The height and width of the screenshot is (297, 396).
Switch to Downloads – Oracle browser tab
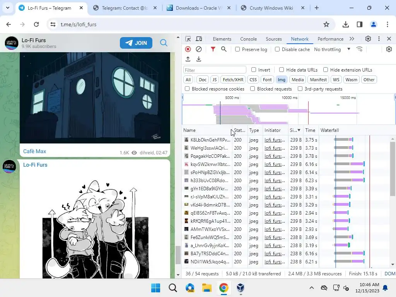pyautogui.click(x=199, y=8)
